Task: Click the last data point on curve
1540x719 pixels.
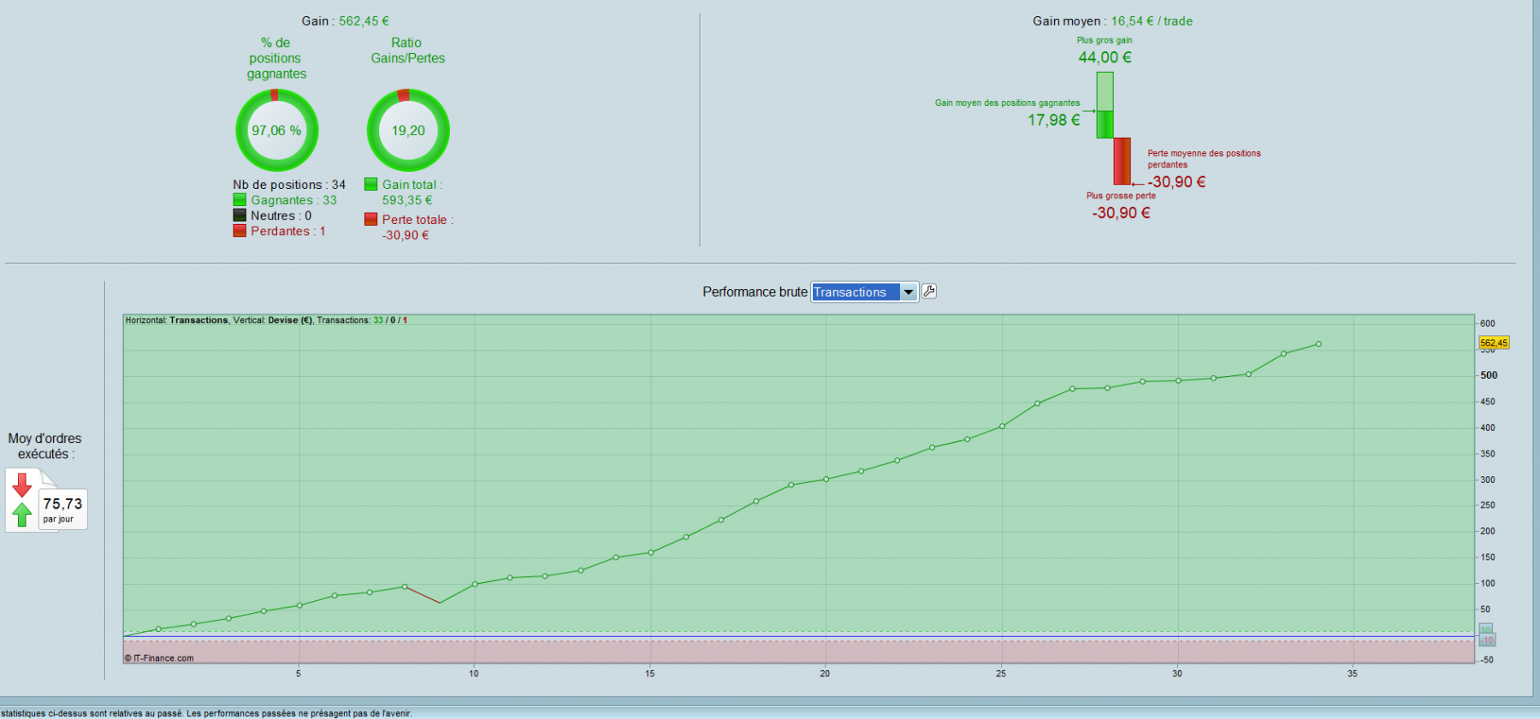Action: click(x=1318, y=345)
